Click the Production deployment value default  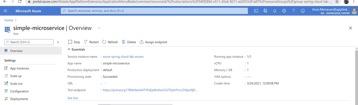tap(107, 70)
